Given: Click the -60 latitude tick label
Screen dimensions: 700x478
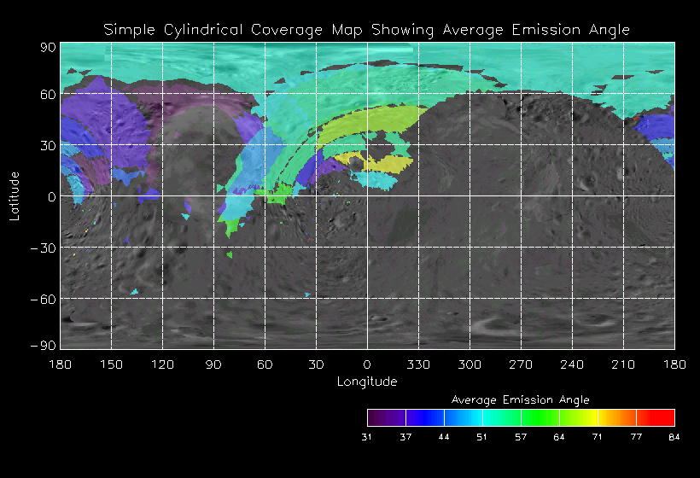Looking at the screenshot, I should coord(44,299).
